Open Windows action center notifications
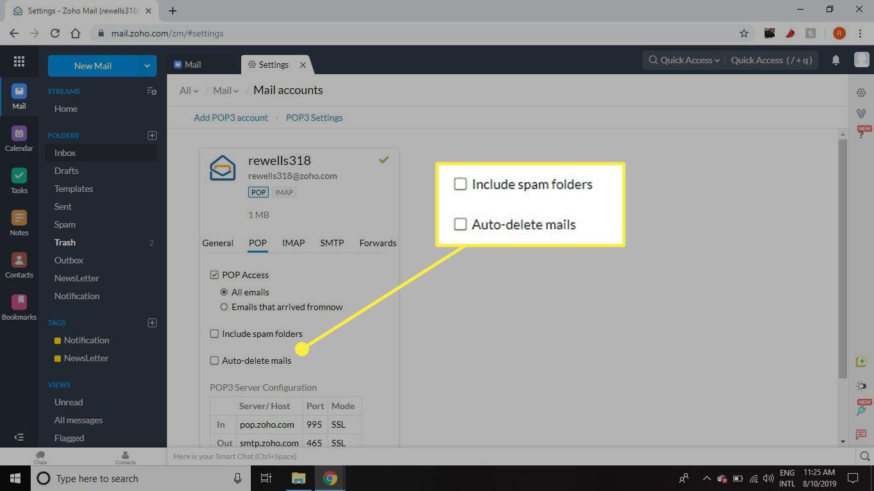The image size is (874, 491). pyautogui.click(x=852, y=478)
